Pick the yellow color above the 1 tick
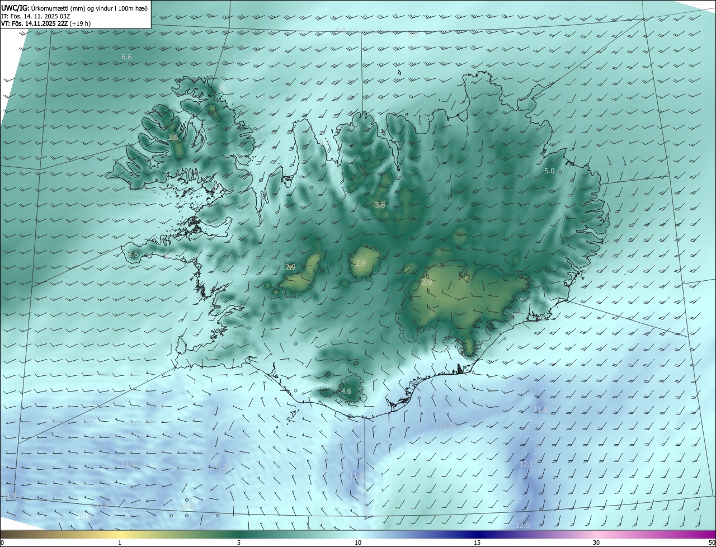 [120, 534]
